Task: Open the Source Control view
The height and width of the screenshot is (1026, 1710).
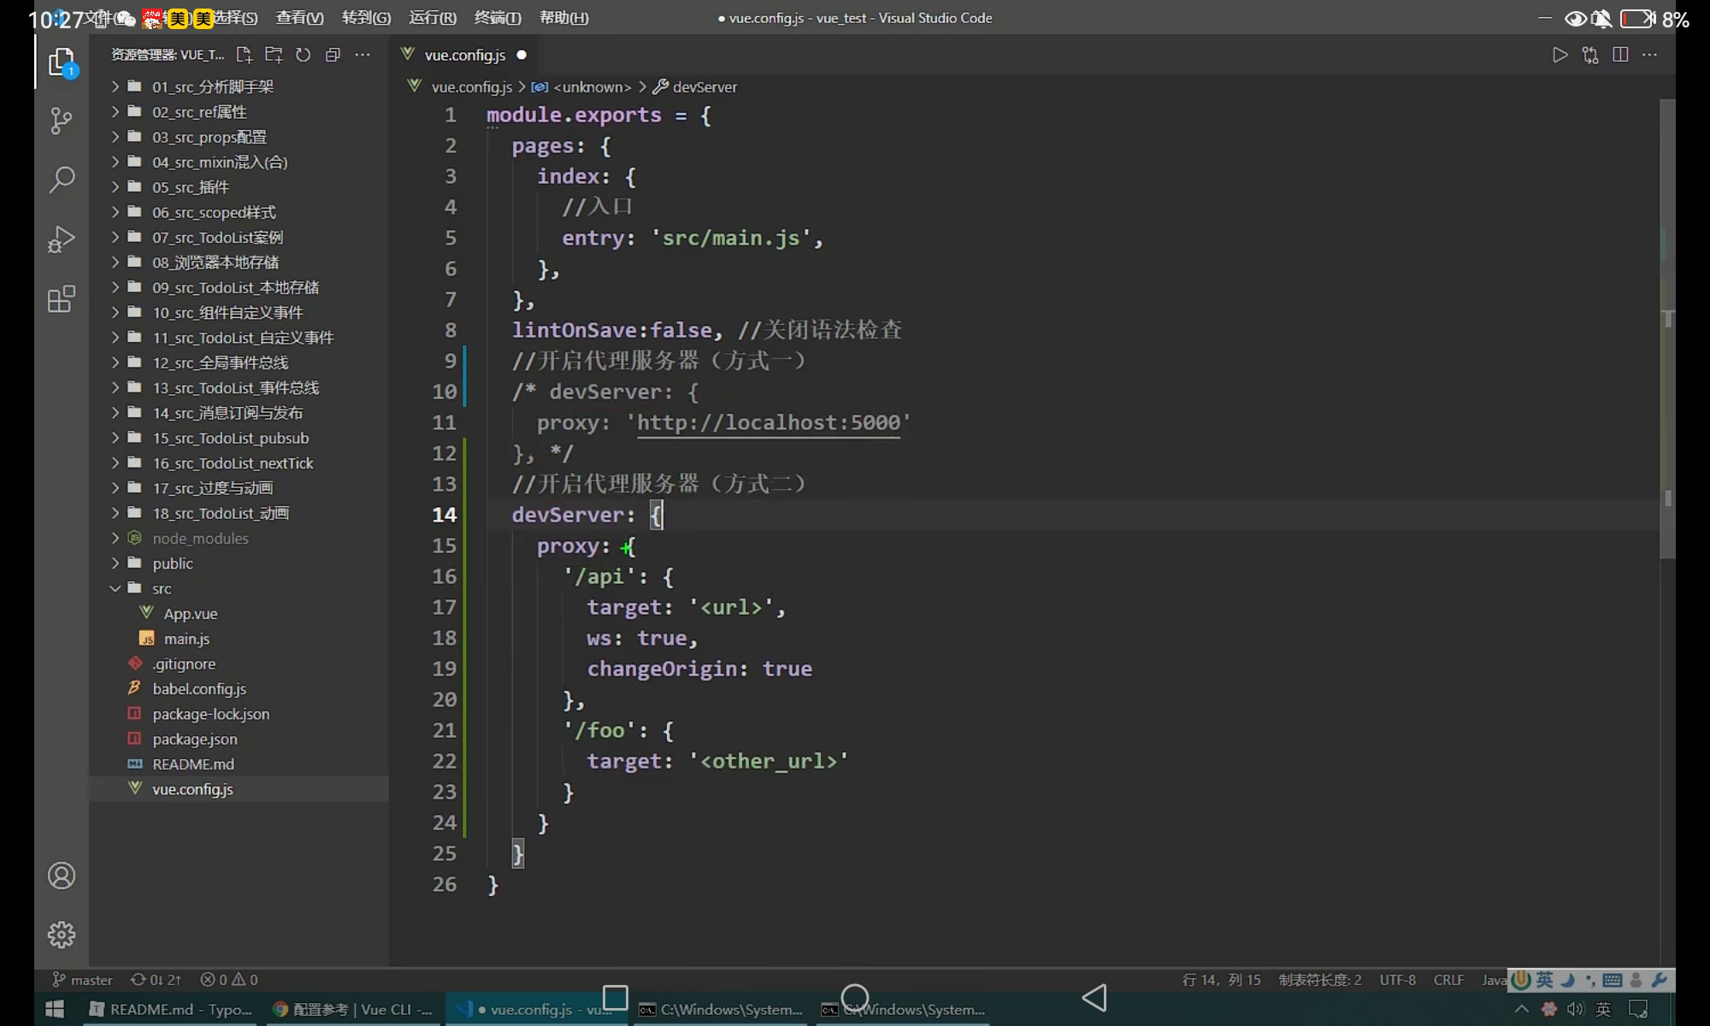Action: click(61, 120)
